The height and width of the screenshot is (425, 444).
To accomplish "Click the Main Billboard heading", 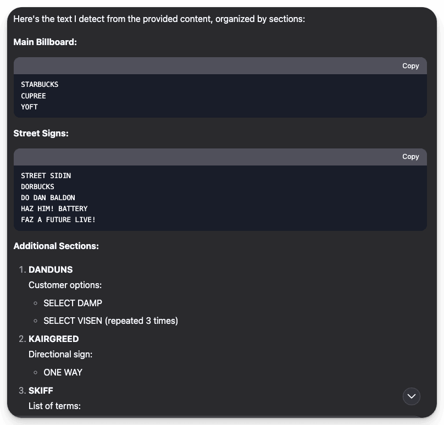I will click(45, 42).
